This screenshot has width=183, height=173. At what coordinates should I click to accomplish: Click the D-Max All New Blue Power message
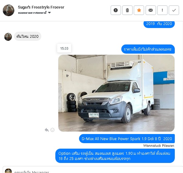click(x=127, y=139)
